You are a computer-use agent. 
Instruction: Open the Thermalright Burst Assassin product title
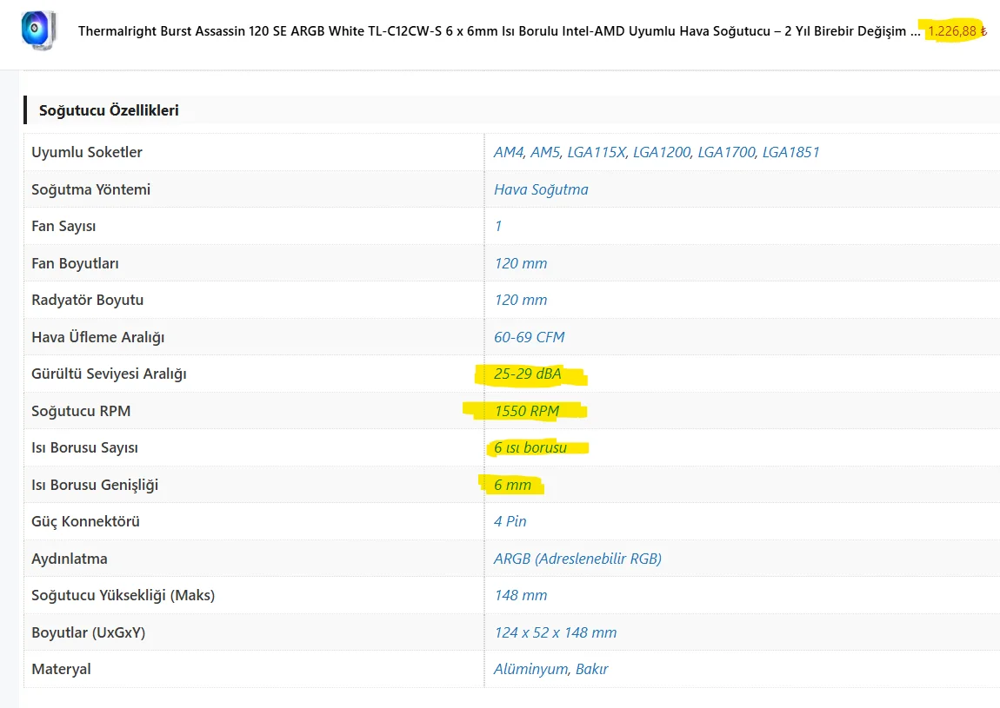tap(499, 31)
